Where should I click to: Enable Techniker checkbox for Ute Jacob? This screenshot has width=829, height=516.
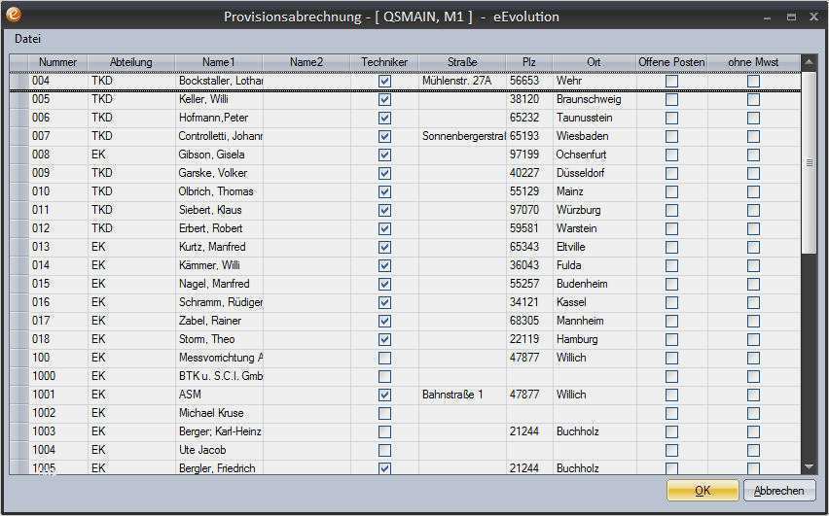click(x=385, y=450)
